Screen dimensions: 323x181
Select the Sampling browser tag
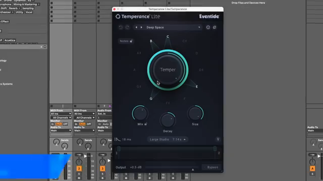[x=28, y=8]
